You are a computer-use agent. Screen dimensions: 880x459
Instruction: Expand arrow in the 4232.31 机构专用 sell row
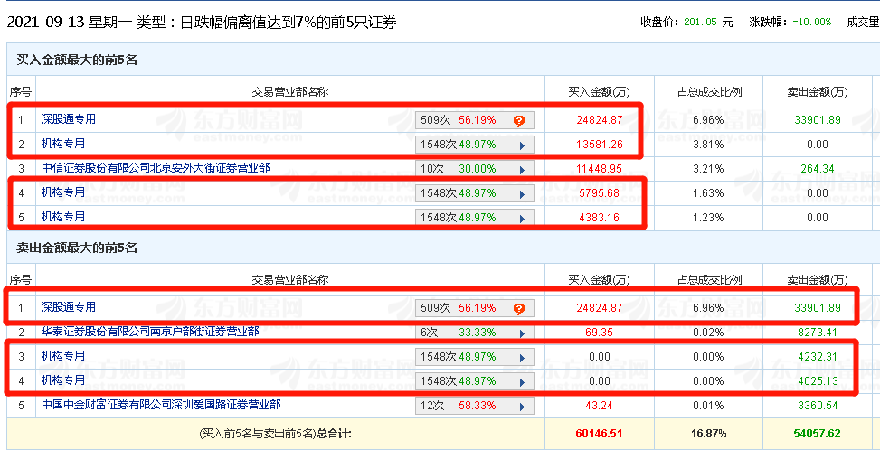tap(521, 357)
